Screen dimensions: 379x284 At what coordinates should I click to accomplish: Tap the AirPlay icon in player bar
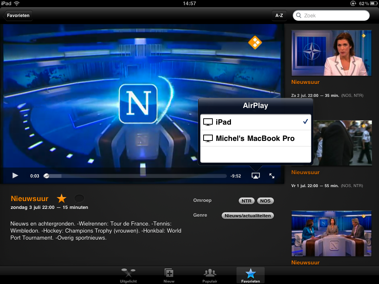[x=255, y=176]
